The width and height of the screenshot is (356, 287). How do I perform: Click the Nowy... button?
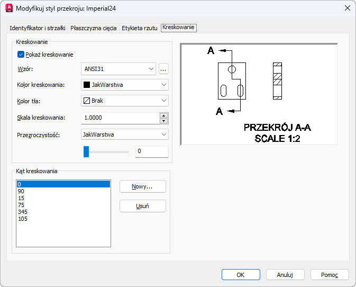(x=143, y=186)
